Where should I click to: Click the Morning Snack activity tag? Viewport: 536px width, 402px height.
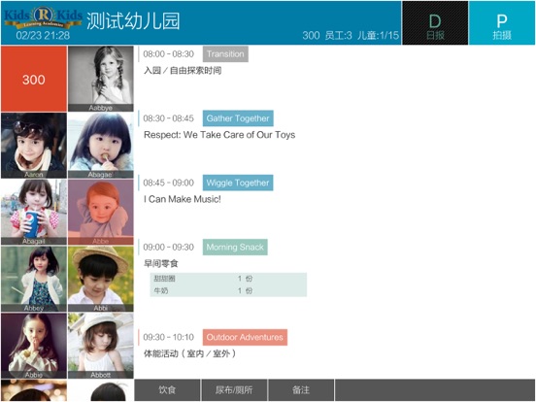pyautogui.click(x=235, y=248)
